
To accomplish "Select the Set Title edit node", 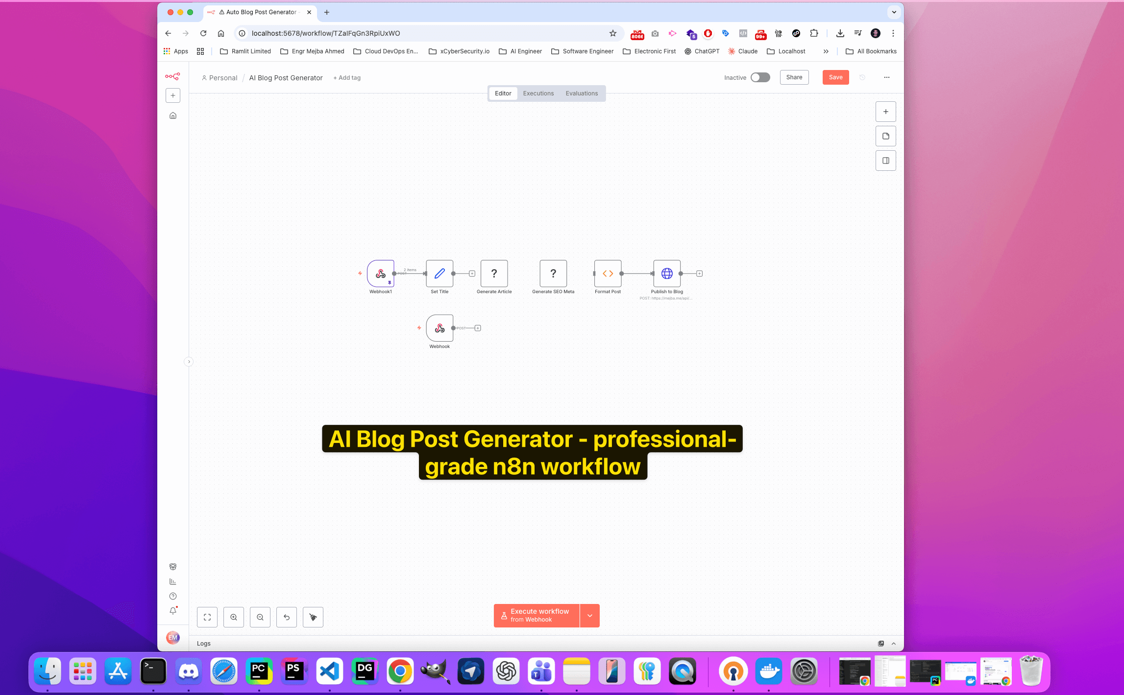I will (x=440, y=274).
